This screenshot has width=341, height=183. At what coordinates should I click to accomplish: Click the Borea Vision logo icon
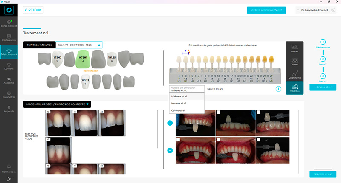[x=9, y=10]
